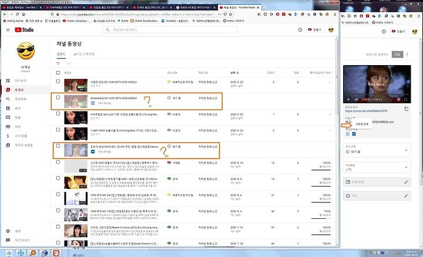Sort by the Date column header

[x=234, y=73]
